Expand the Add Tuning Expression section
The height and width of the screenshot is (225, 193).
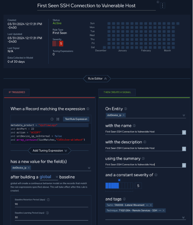(50, 151)
